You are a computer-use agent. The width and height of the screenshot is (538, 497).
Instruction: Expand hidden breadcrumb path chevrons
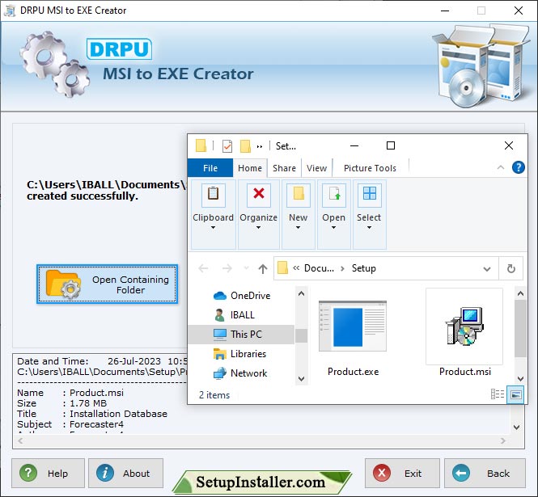coord(296,268)
